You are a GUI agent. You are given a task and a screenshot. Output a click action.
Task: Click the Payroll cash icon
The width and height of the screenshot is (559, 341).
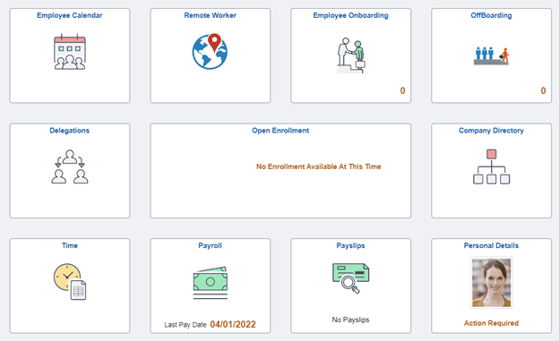(210, 283)
